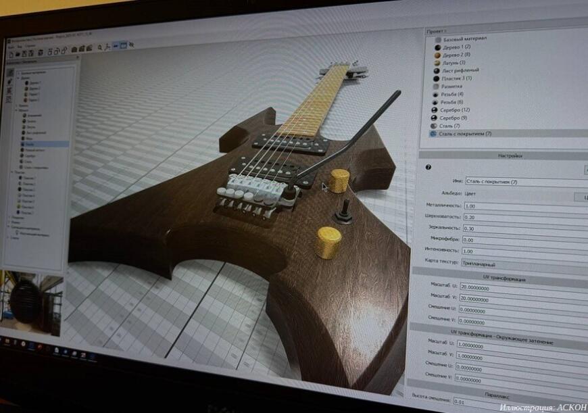Close the left materials library panel
This screenshot has height=413, width=588.
click(78, 57)
